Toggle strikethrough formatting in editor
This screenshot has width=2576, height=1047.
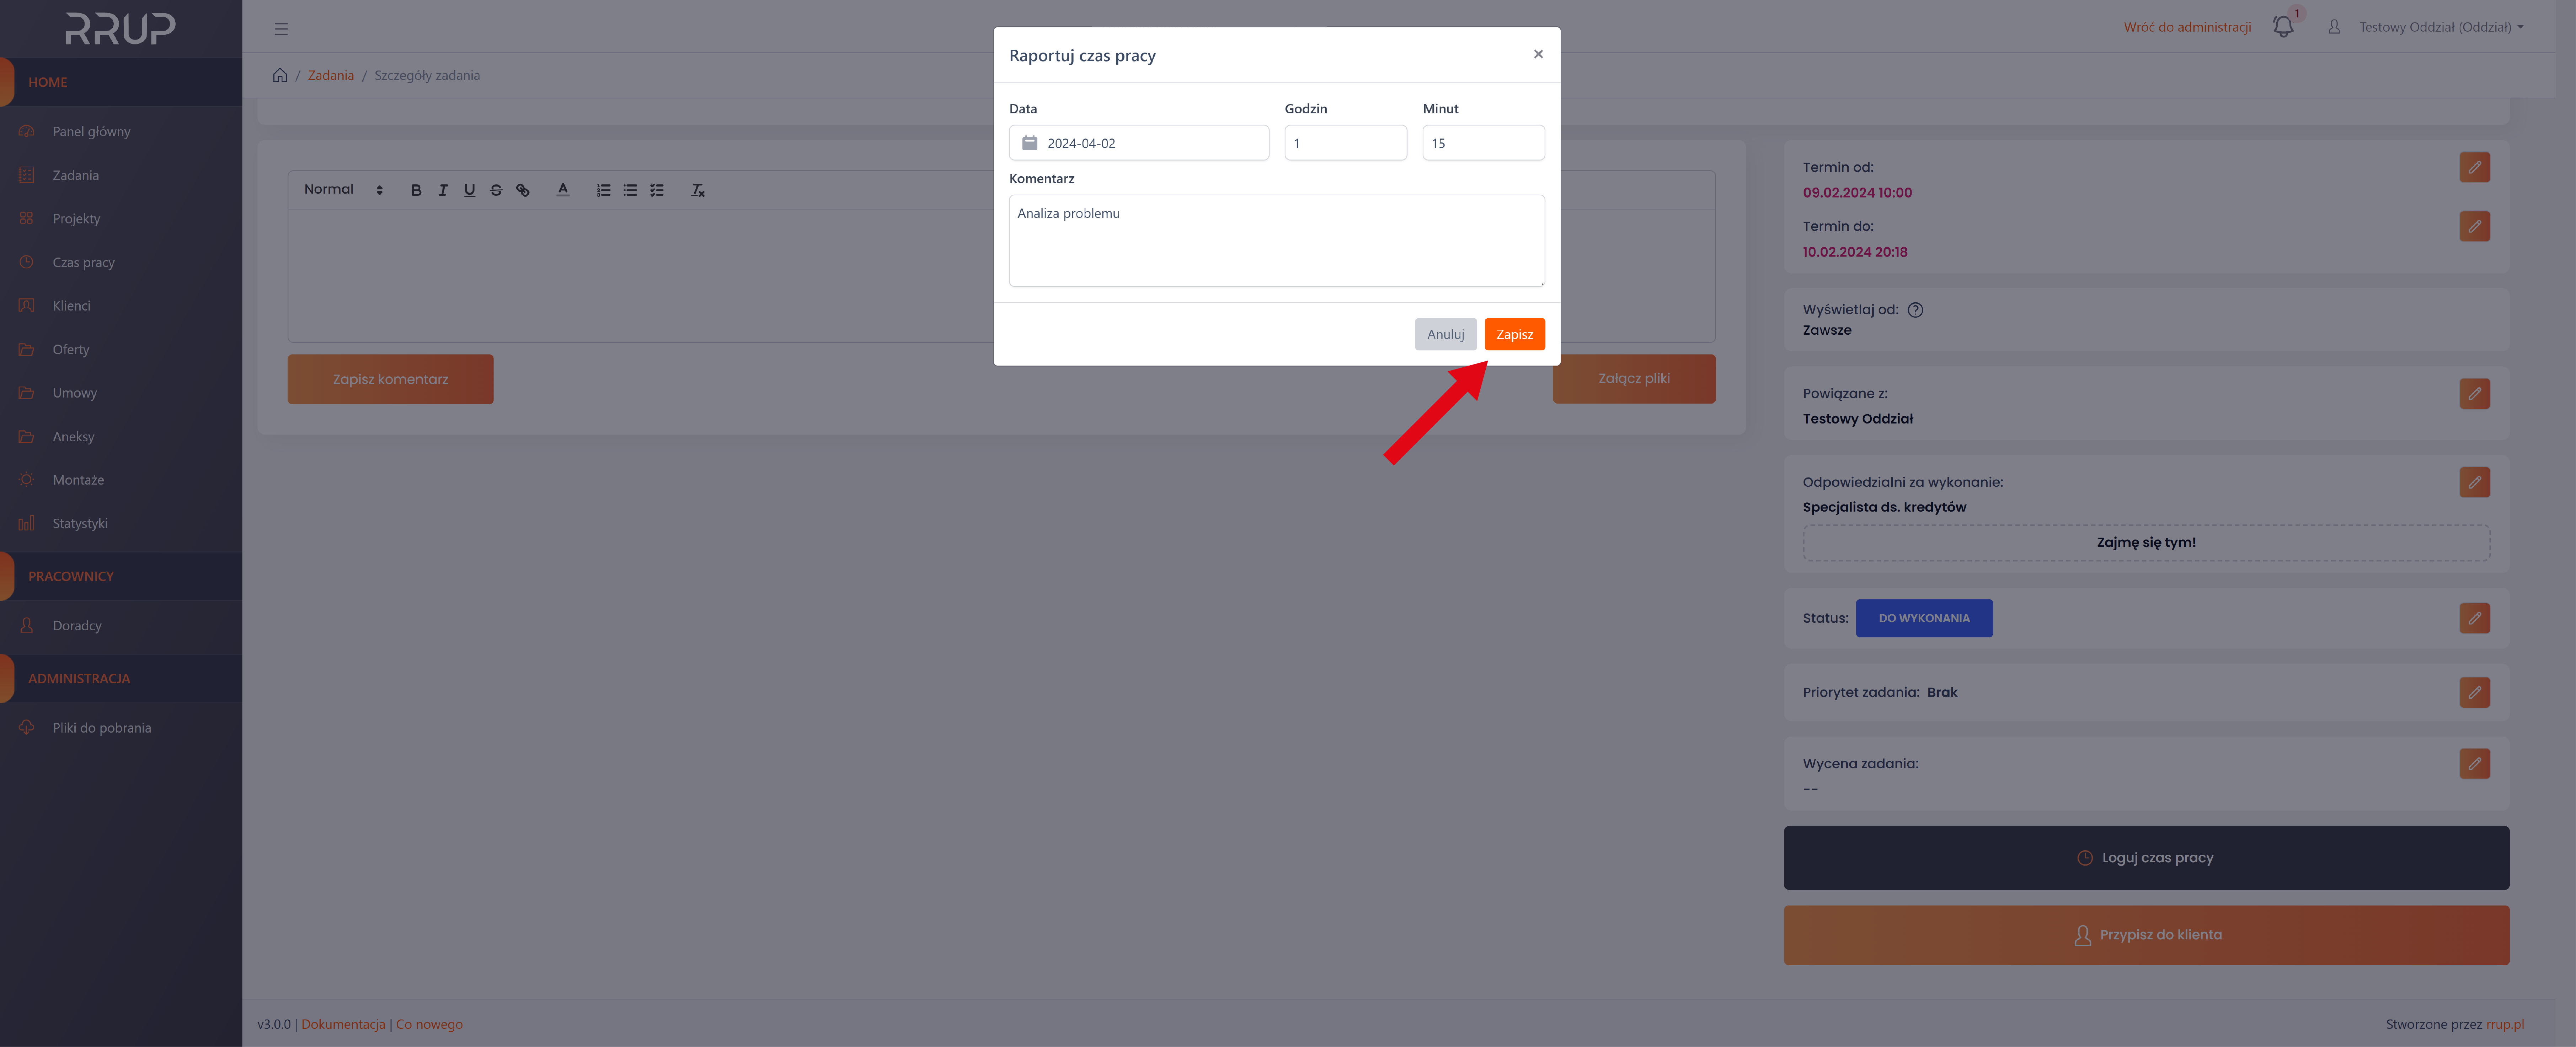coord(496,190)
